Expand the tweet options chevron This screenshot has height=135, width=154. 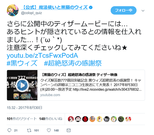pyautogui.click(x=143, y=11)
